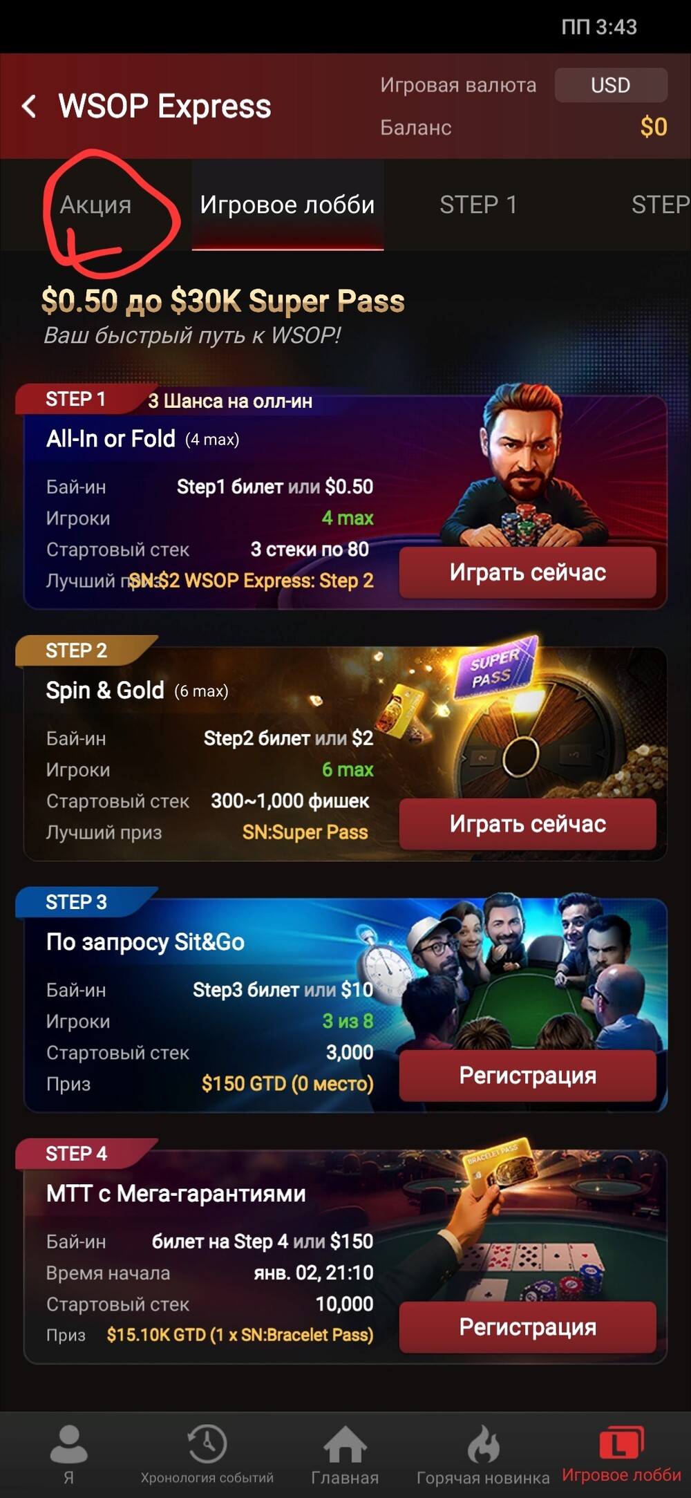Open Хронология событий clock icon
This screenshot has height=1498, width=691.
tap(207, 1443)
